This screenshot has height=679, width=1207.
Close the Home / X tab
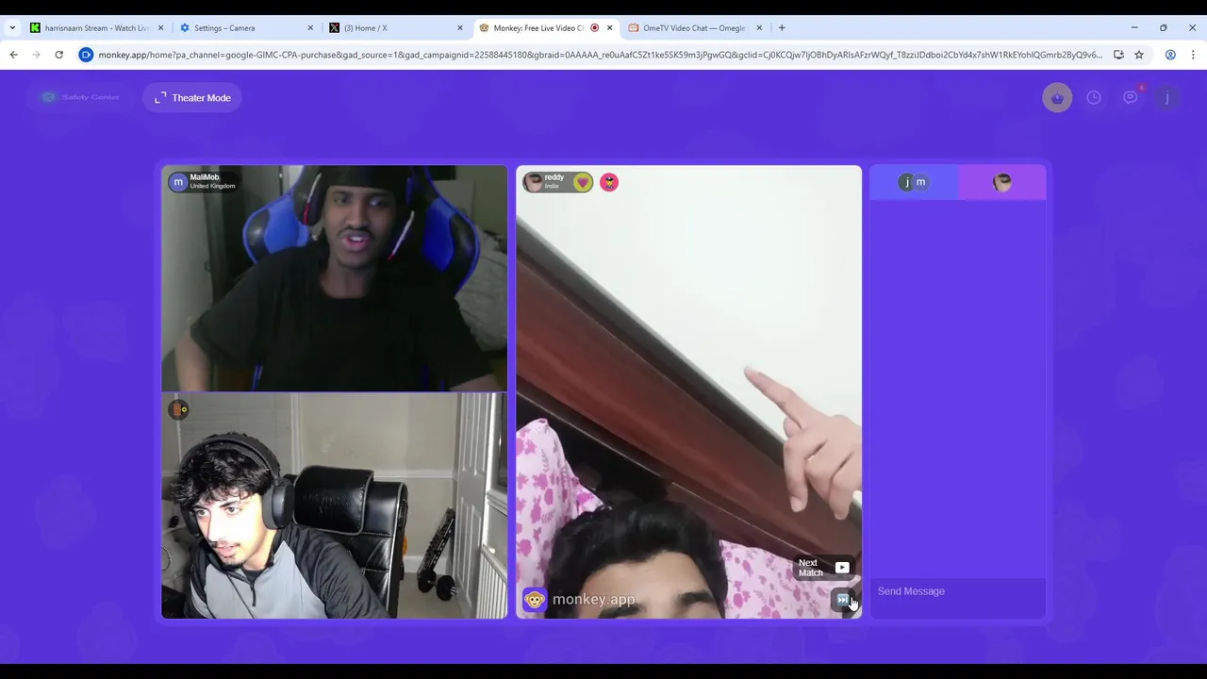pos(460,28)
